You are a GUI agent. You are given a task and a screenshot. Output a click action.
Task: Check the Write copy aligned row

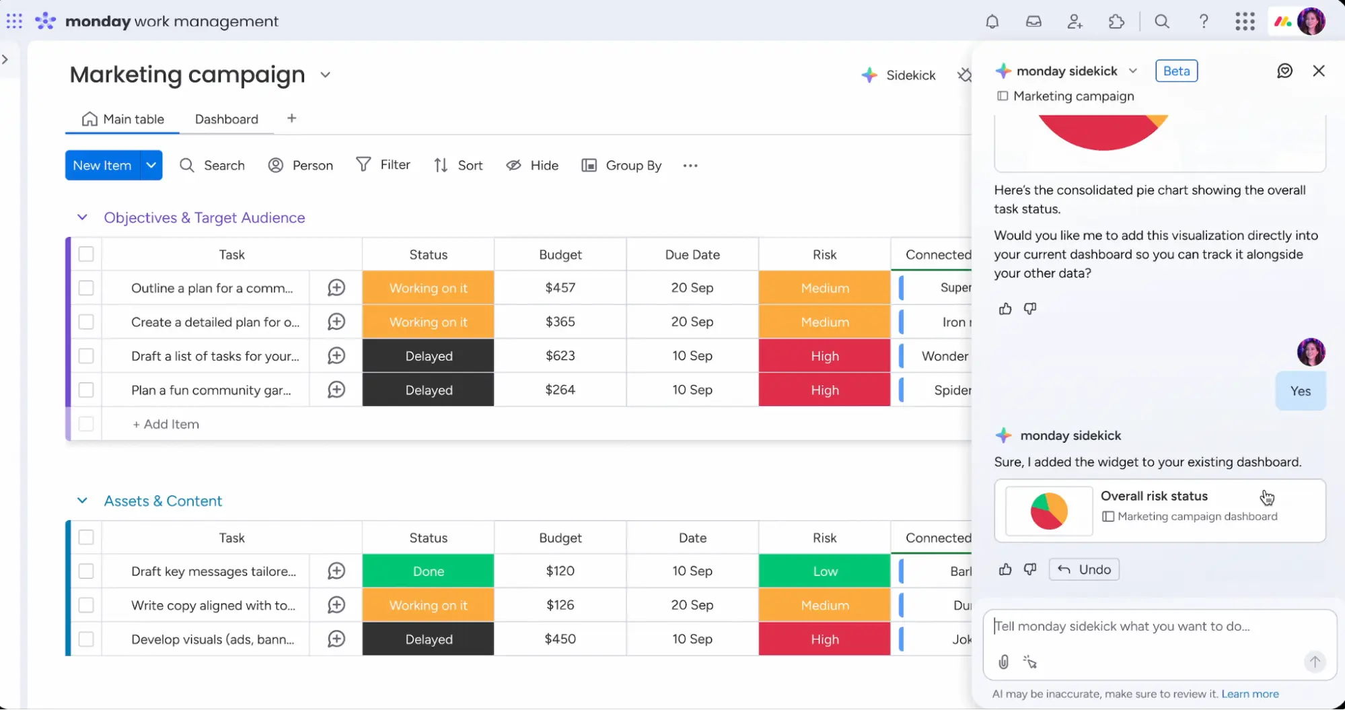pyautogui.click(x=86, y=606)
